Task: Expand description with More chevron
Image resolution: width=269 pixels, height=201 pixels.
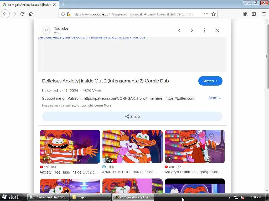Action: click(215, 98)
